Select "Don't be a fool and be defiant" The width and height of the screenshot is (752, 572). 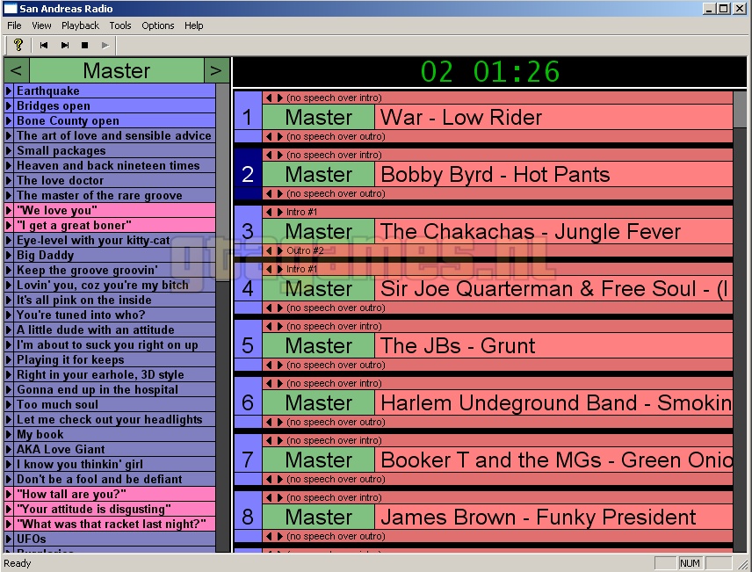click(x=114, y=479)
